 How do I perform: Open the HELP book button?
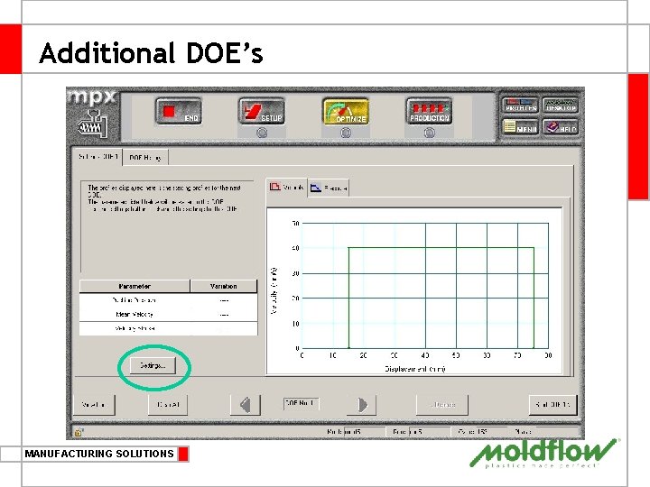561,127
